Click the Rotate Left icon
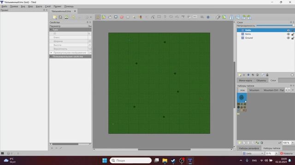 [x=244, y=17]
